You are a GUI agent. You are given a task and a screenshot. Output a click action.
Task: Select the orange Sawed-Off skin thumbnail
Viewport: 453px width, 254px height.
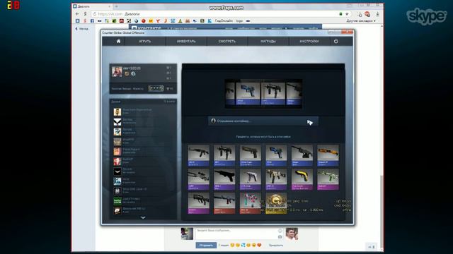click(x=328, y=155)
